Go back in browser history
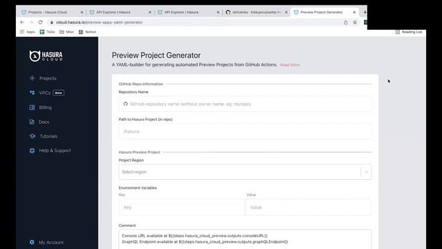The width and height of the screenshot is (442, 249). (22, 22)
